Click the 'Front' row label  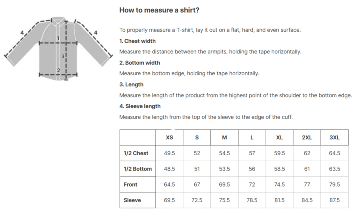(130, 184)
